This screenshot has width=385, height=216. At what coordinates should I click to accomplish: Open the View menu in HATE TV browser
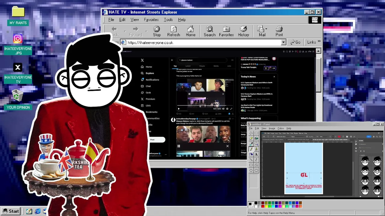134,19
